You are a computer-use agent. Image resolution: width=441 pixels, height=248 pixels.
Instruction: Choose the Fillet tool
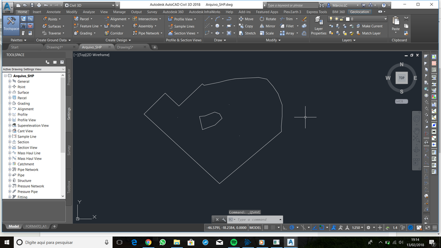(x=287, y=26)
